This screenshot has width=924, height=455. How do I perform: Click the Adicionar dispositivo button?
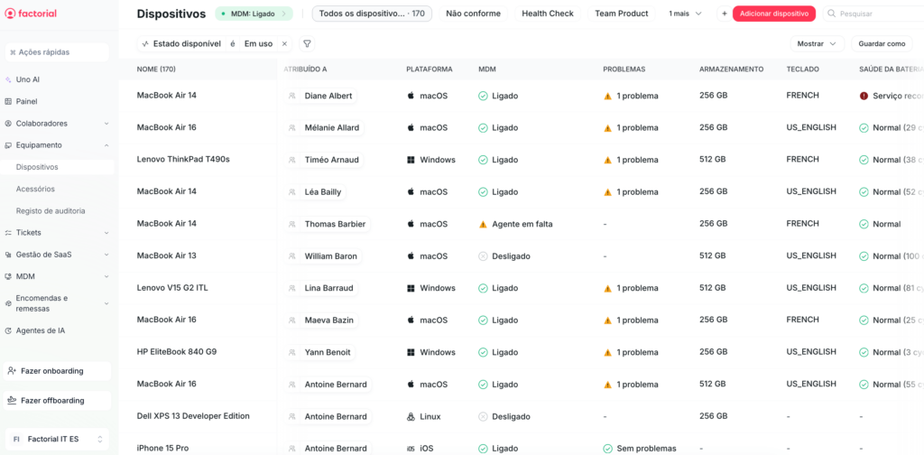click(773, 14)
